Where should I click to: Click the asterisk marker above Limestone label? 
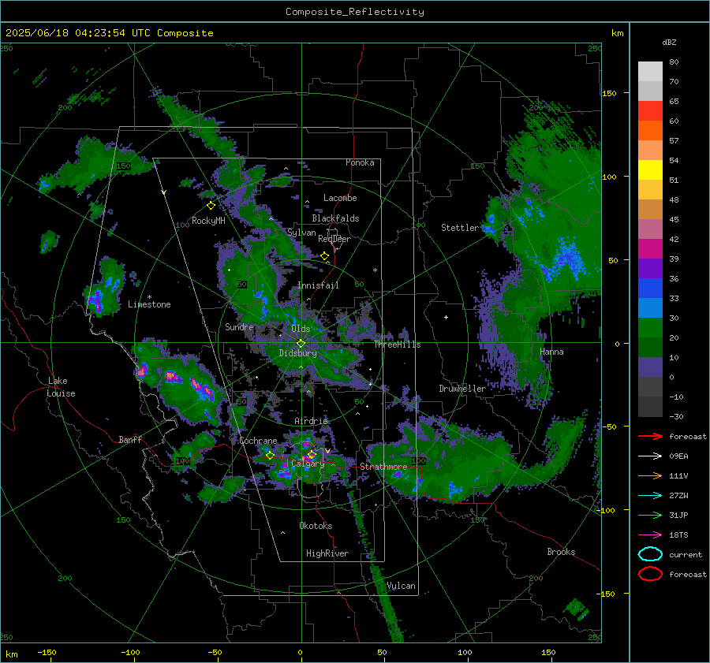click(149, 297)
